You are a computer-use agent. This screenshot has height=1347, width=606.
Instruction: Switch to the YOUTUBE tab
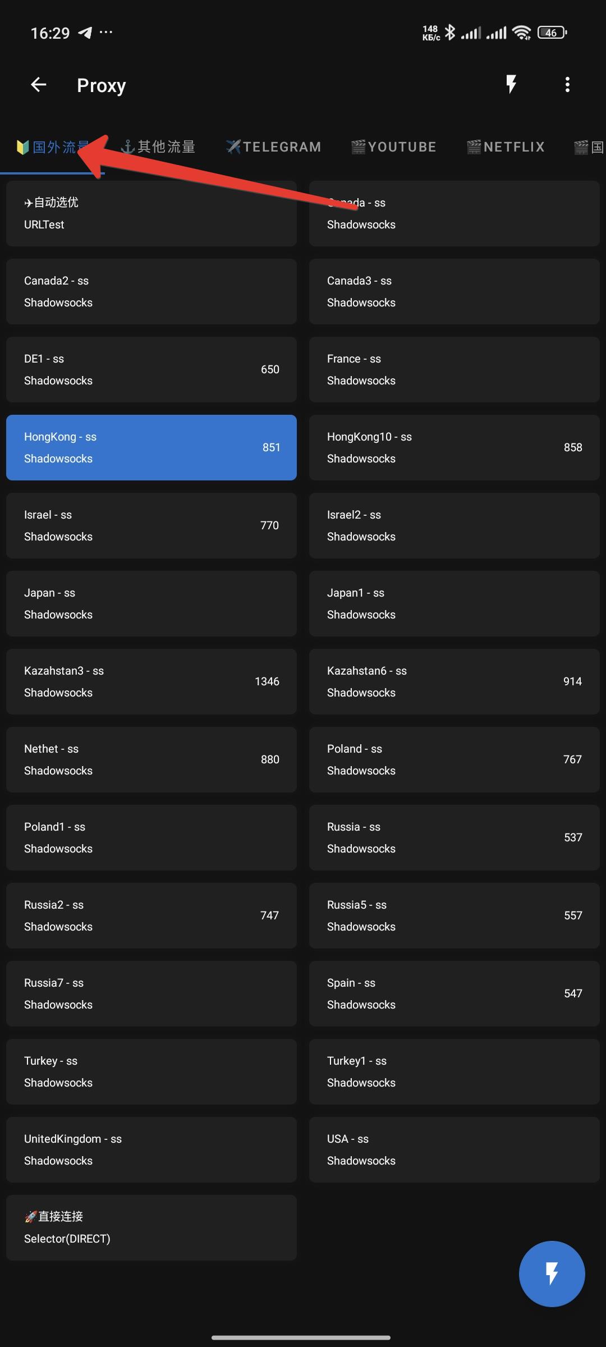pos(394,147)
